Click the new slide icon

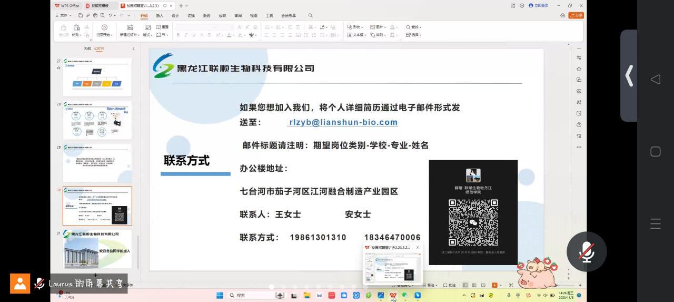click(x=130, y=27)
